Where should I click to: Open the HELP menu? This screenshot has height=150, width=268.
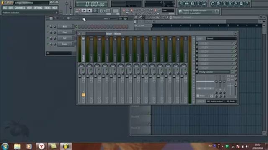[55, 8]
